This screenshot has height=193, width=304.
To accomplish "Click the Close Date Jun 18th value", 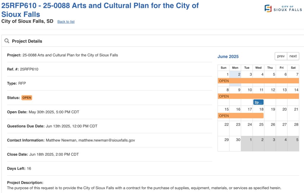I will coord(54,154).
